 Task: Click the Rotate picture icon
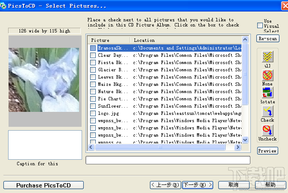pyautogui.click(x=267, y=93)
